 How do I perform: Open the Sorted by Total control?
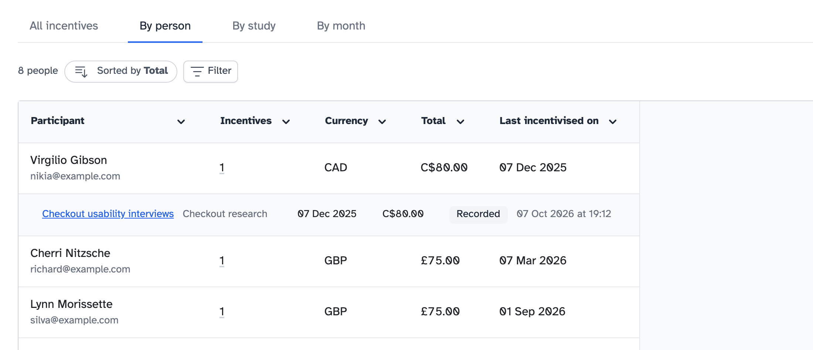[x=121, y=71]
